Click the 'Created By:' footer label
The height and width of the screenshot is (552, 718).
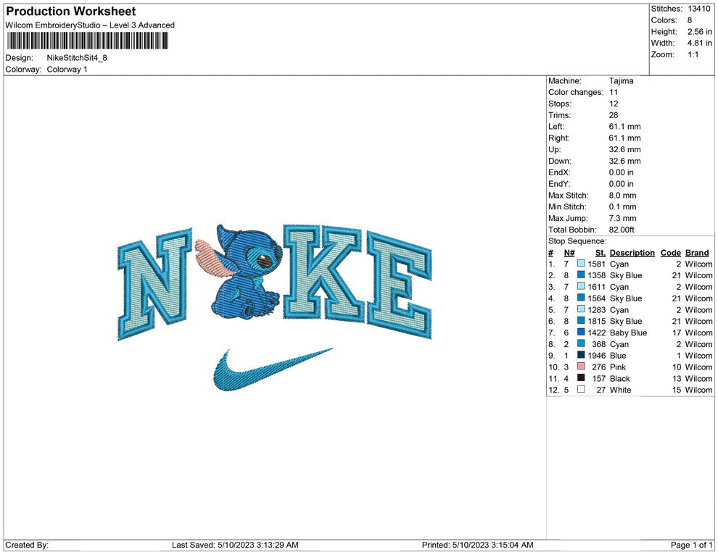[27, 545]
